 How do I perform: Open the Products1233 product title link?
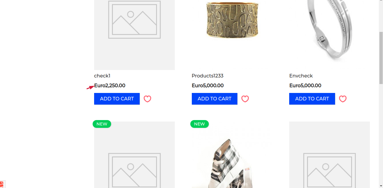(208, 76)
